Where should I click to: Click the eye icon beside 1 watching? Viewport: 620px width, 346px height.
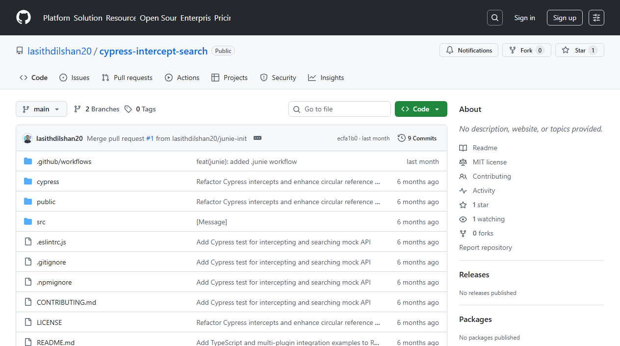pyautogui.click(x=463, y=219)
